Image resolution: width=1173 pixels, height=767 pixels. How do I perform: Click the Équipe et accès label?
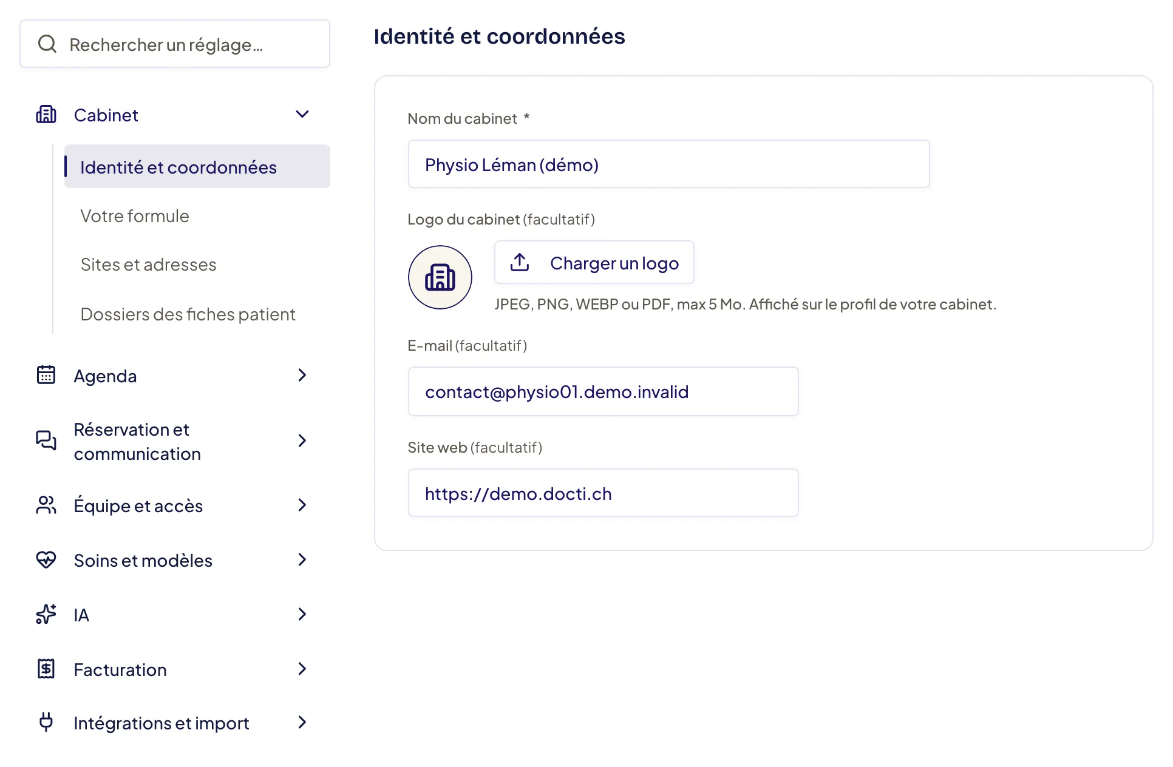point(138,505)
